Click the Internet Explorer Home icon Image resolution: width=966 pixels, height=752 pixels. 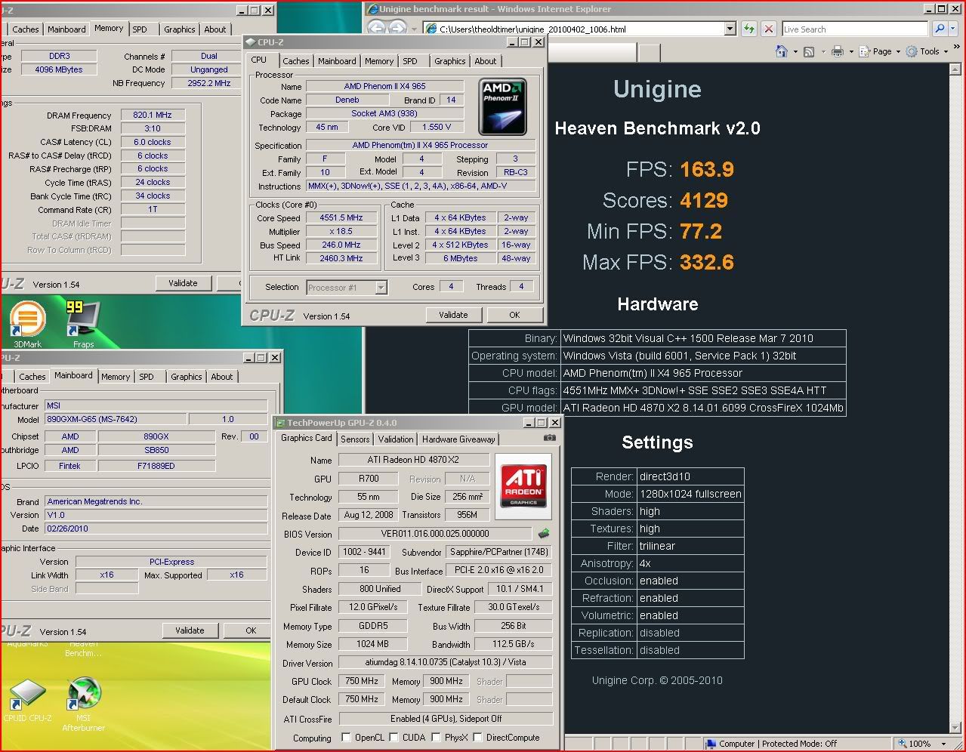pyautogui.click(x=782, y=51)
